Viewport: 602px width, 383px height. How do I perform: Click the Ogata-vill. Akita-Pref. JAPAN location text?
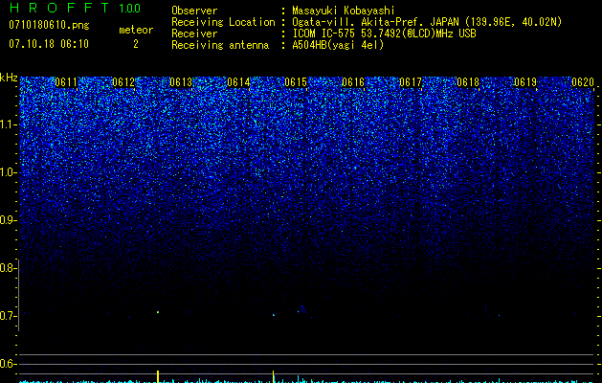tap(427, 22)
